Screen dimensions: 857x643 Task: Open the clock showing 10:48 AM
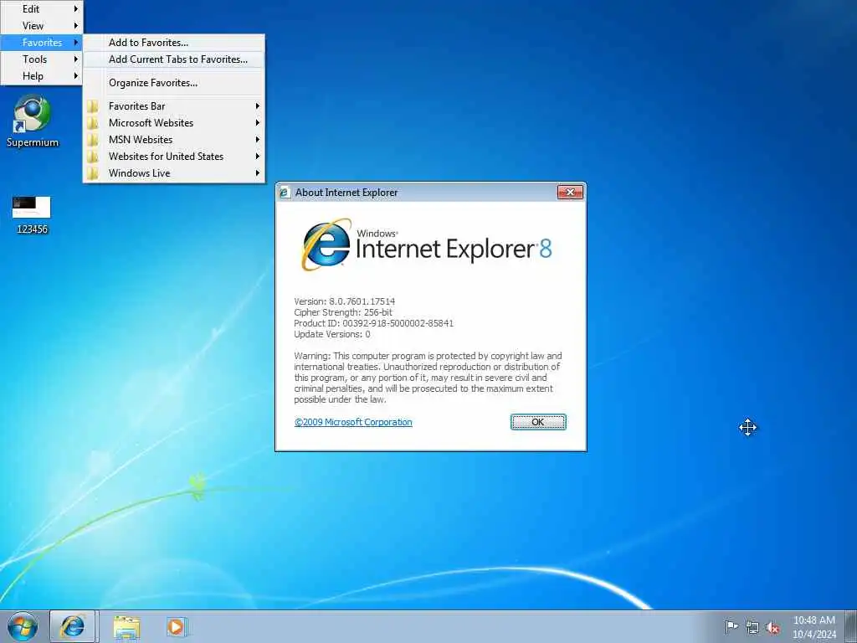(814, 627)
